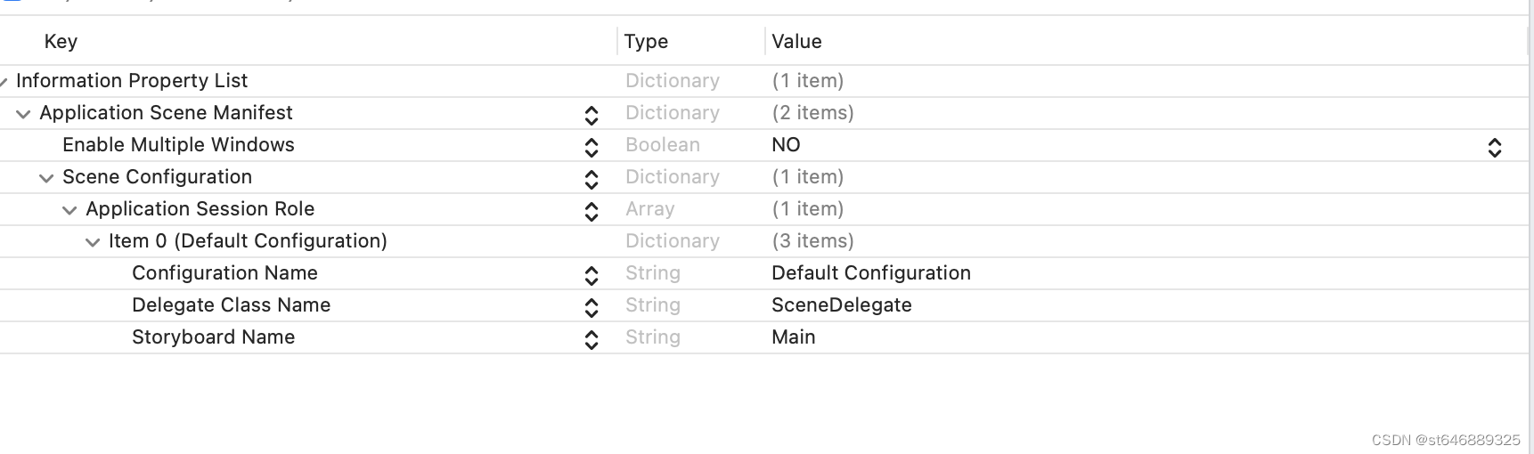Image resolution: width=1534 pixels, height=454 pixels.
Task: Open key stepper for Application Scene Manifest
Action: point(592,115)
